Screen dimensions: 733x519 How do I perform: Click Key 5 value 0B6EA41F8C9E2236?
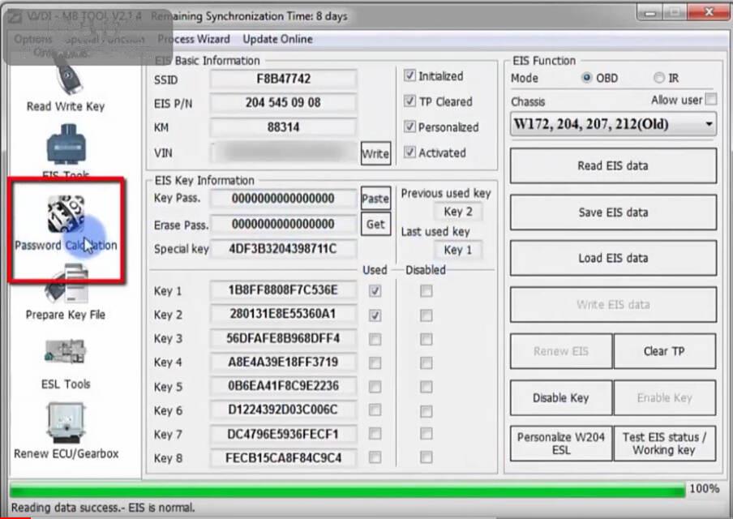283,386
